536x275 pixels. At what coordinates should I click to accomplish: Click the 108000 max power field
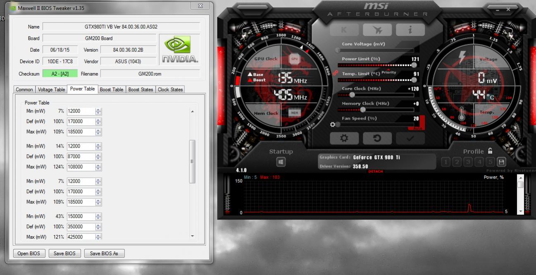(x=81, y=167)
